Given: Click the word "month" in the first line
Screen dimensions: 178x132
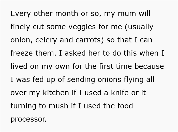Looking at the screenshot, I should click(67, 14).
